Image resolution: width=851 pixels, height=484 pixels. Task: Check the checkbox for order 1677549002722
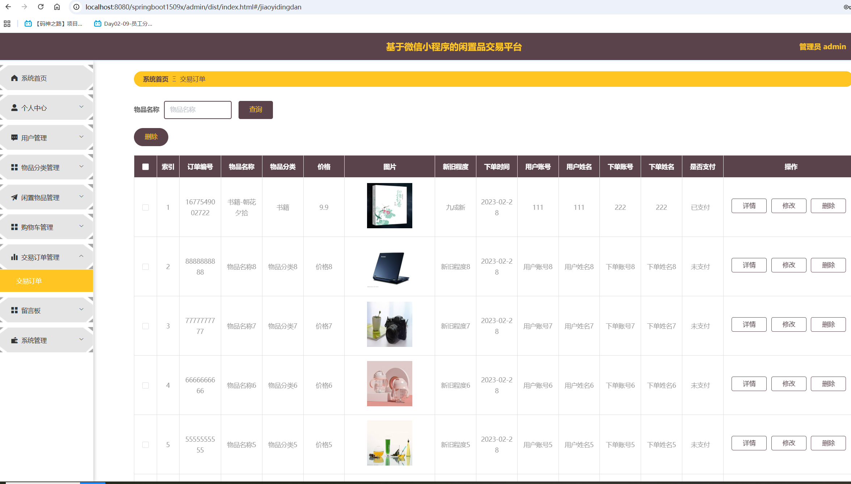pos(146,207)
